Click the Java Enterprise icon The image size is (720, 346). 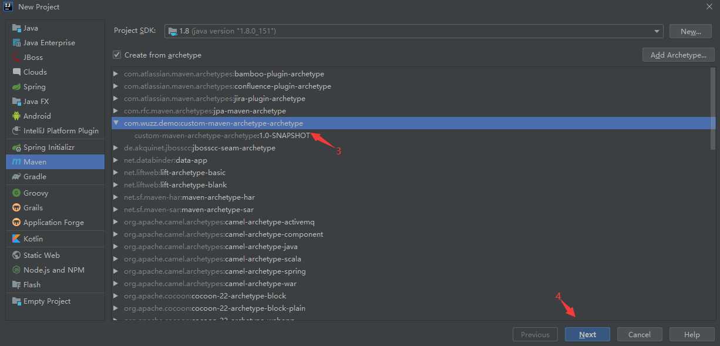point(16,43)
